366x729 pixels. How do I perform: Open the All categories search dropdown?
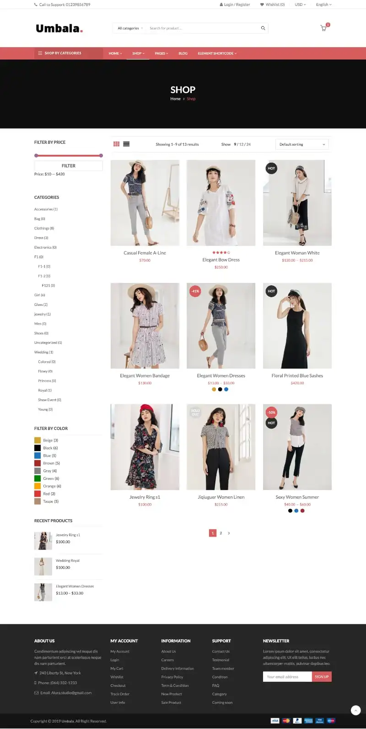pyautogui.click(x=130, y=28)
